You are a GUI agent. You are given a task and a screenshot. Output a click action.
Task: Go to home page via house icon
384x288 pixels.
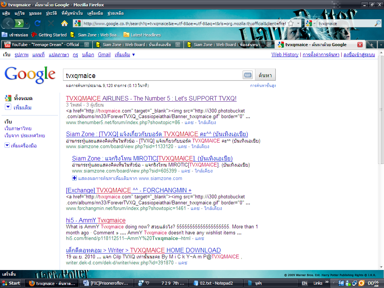[64, 23]
